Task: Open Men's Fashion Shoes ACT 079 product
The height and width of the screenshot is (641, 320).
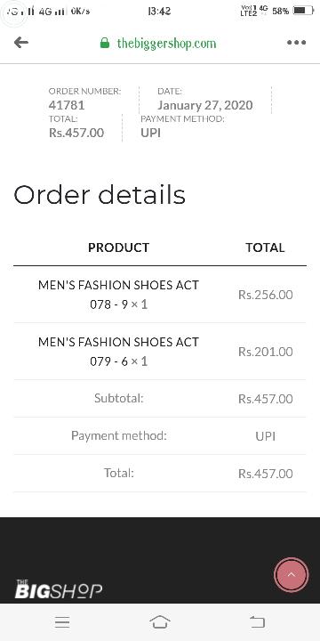Action: click(x=118, y=351)
